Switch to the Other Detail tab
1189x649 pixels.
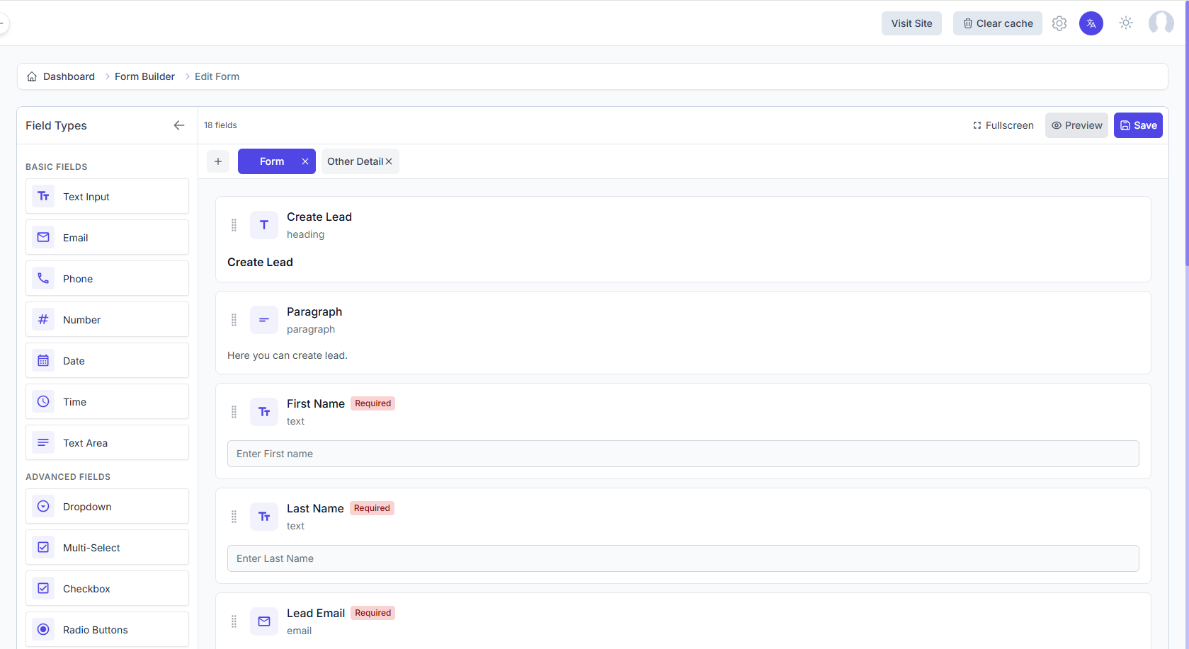354,161
